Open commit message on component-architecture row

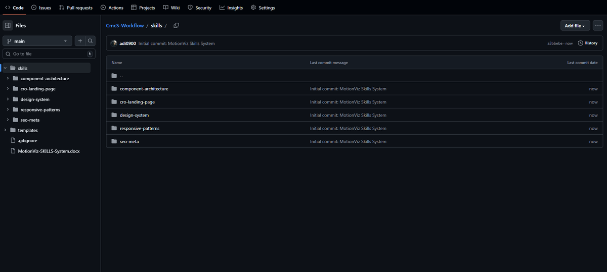(348, 89)
